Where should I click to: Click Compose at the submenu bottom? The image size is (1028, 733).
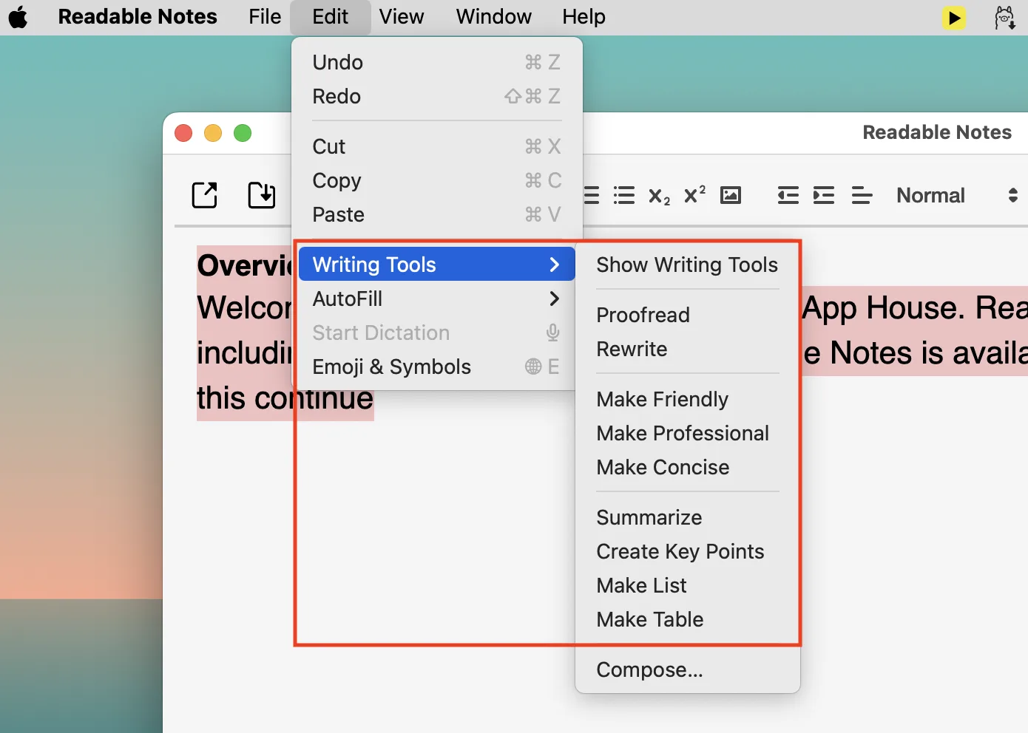tap(649, 669)
